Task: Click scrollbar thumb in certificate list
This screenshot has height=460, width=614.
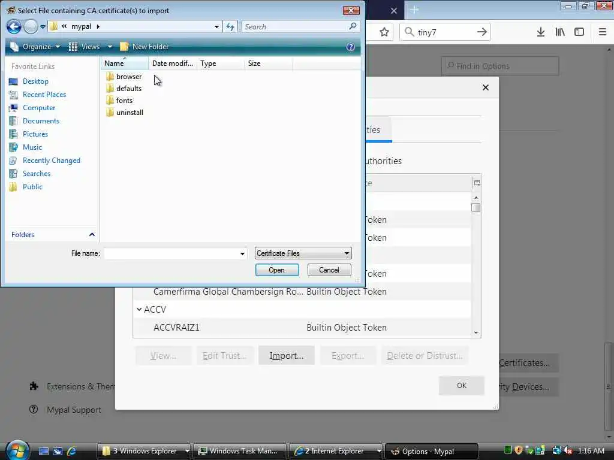Action: coord(475,207)
